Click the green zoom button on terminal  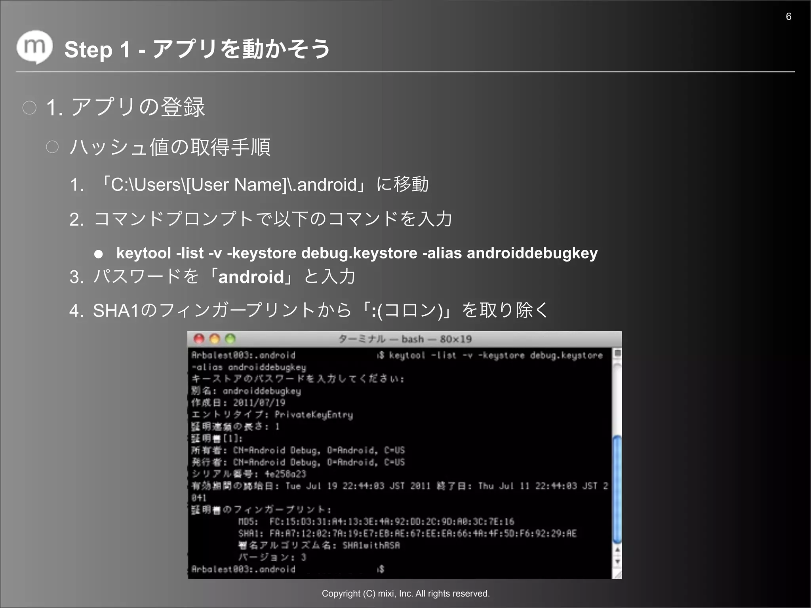230,339
